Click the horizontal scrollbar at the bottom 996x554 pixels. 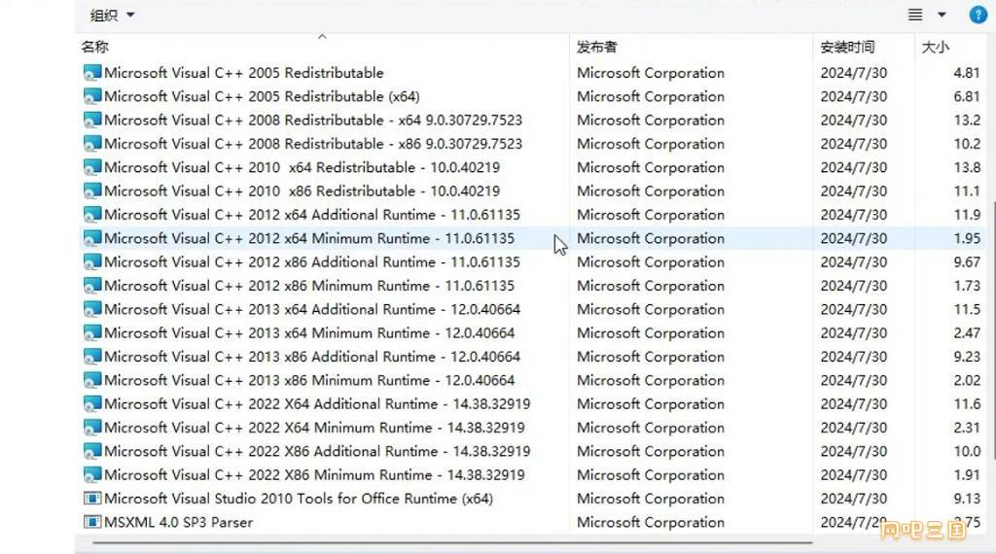point(452,543)
